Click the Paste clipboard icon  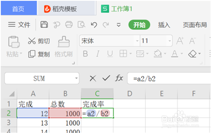click(14, 42)
